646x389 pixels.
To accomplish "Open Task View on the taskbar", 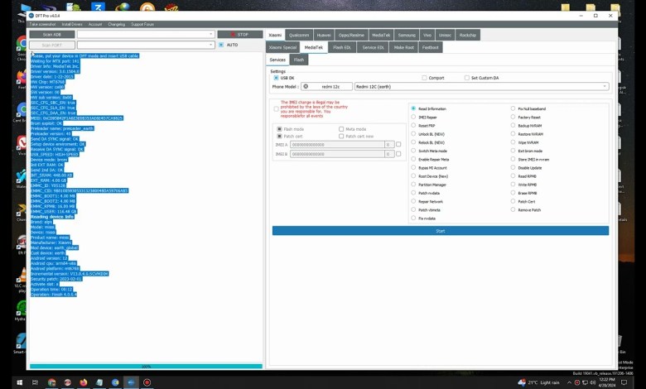I will click(x=36, y=382).
